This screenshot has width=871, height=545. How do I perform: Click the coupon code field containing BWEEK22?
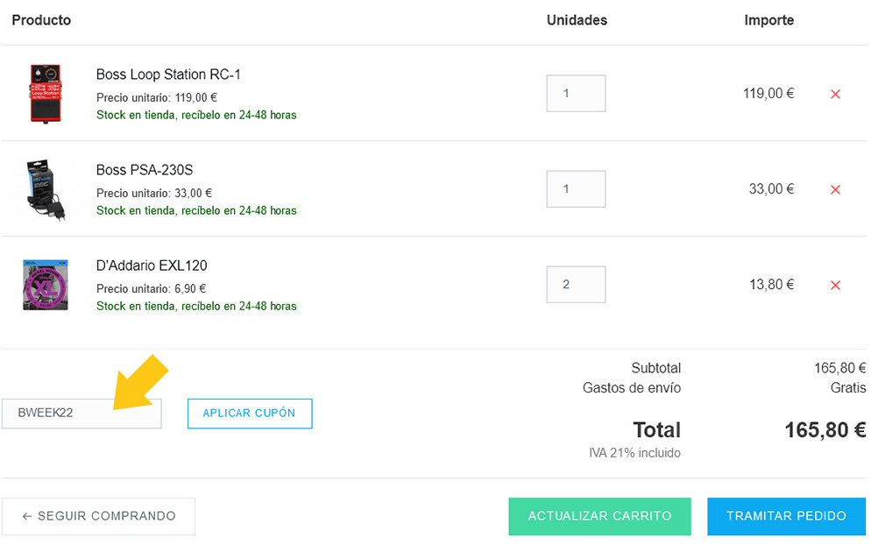[x=81, y=414]
